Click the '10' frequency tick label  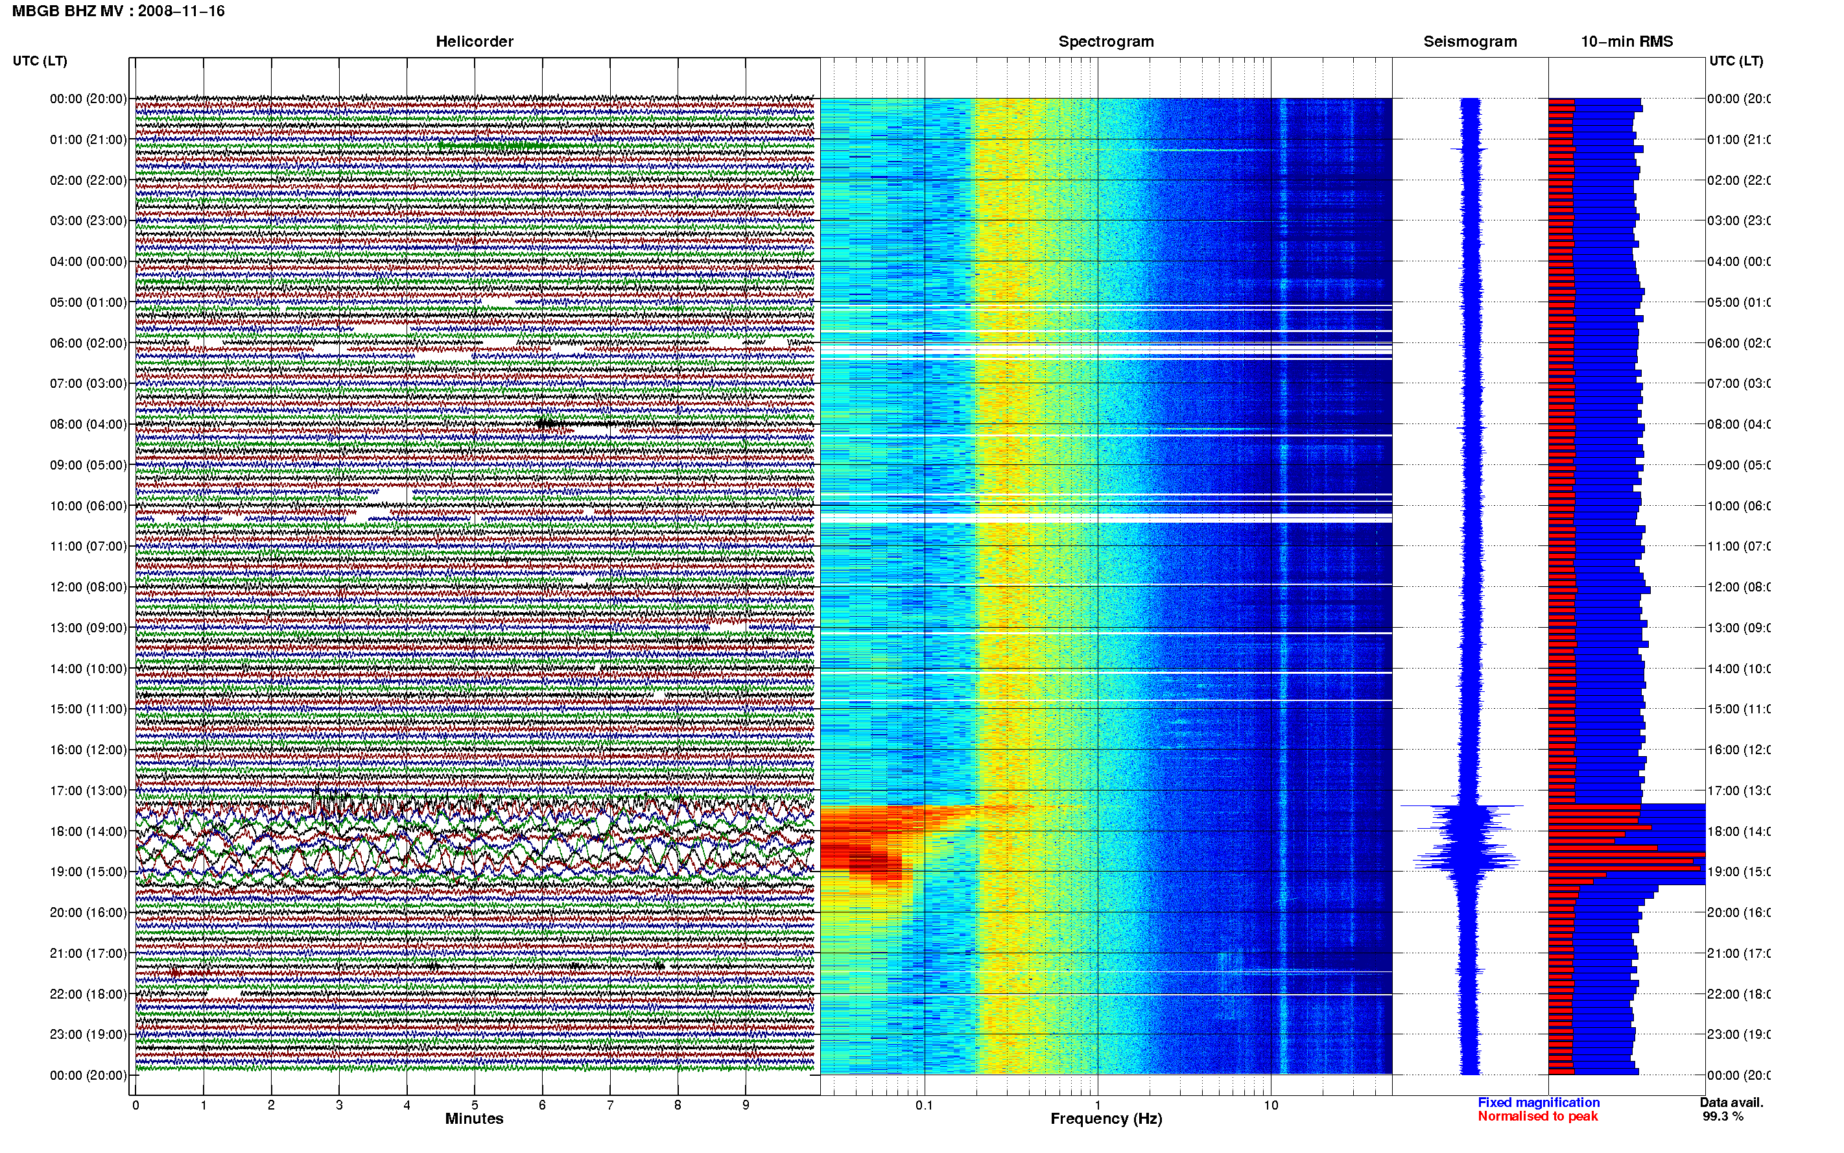click(x=1271, y=1105)
